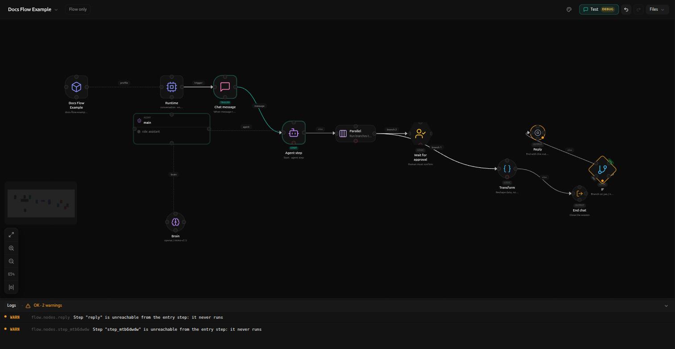
Task: Select the Docs Flow Example cube node
Action: [76, 87]
